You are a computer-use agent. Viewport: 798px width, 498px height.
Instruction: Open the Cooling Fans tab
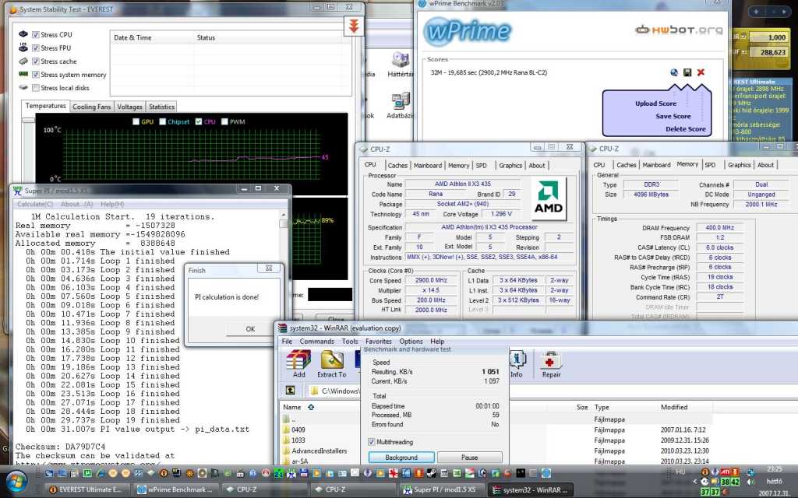pos(92,107)
